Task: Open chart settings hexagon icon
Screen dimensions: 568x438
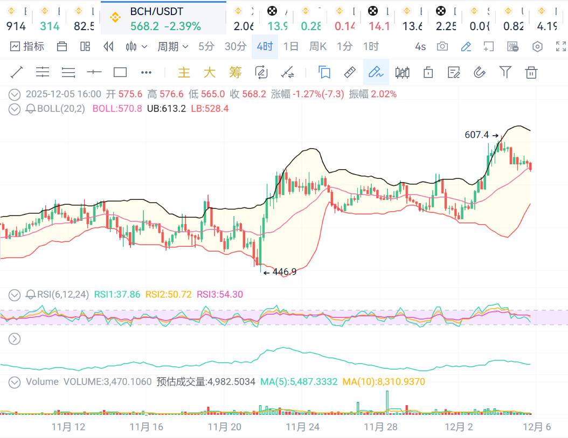Action: coord(537,47)
